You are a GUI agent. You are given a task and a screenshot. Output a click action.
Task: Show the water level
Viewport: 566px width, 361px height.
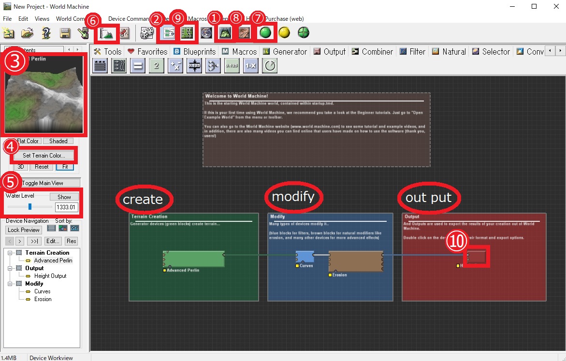pos(64,197)
